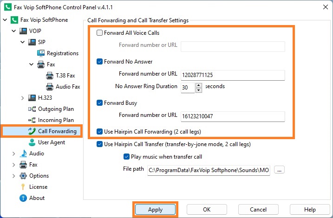
Task: Click the H.323 phone icon
Action: 32,98
